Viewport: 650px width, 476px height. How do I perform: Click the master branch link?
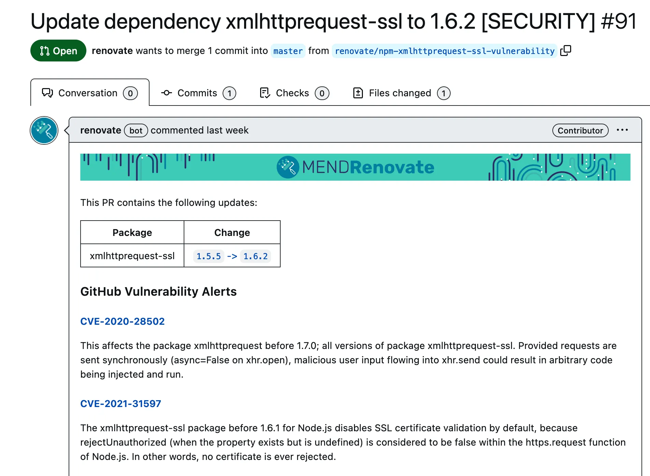click(288, 51)
